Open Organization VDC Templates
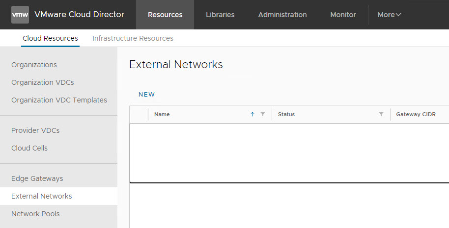This screenshot has height=228, width=449. pos(59,100)
